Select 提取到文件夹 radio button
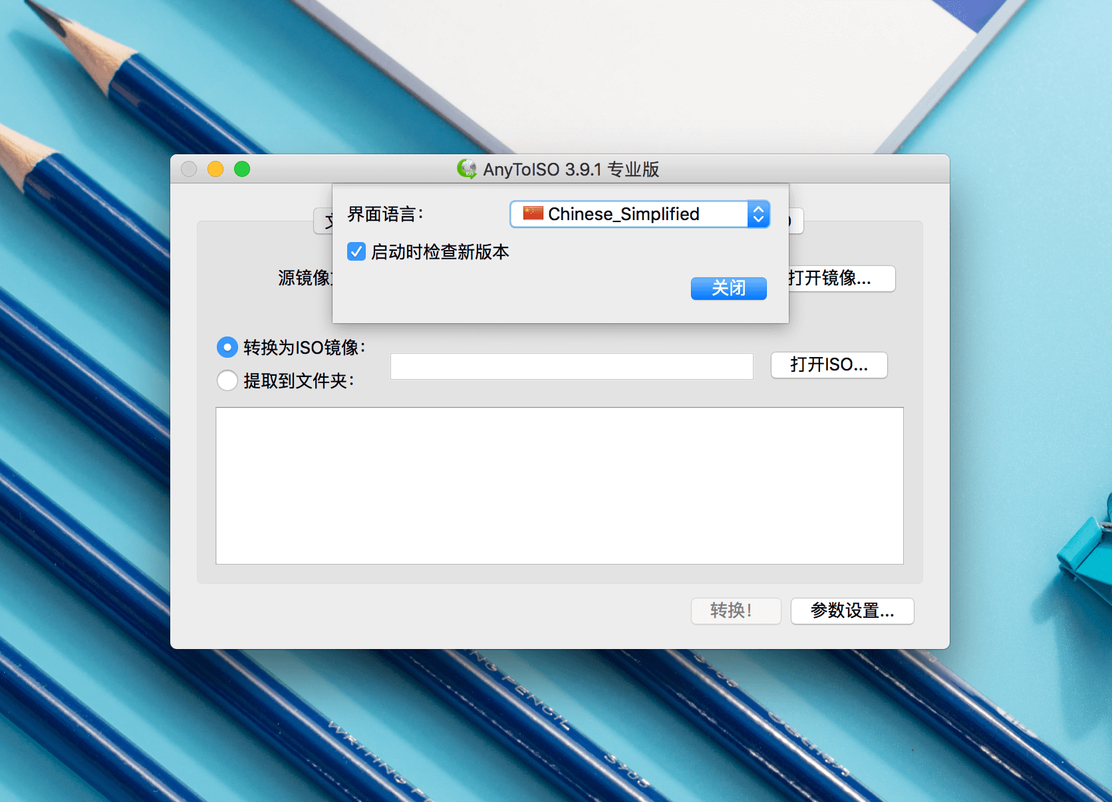The height and width of the screenshot is (802, 1112). 227,380
